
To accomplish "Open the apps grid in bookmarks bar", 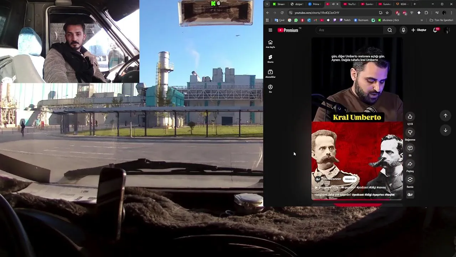I will [x=267, y=20].
